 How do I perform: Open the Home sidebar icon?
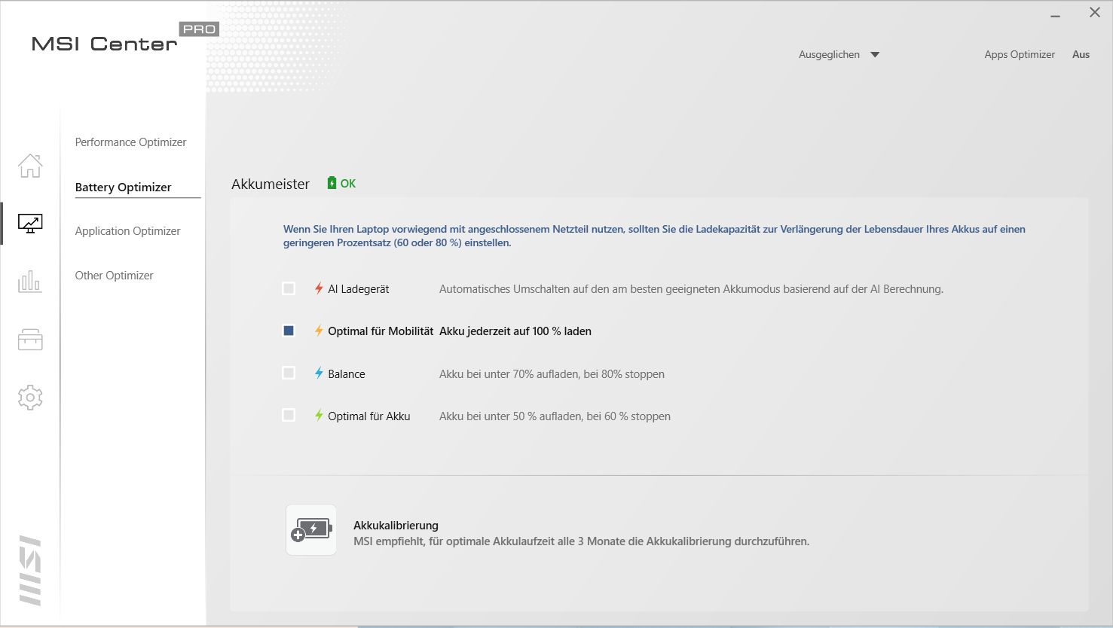tap(30, 166)
